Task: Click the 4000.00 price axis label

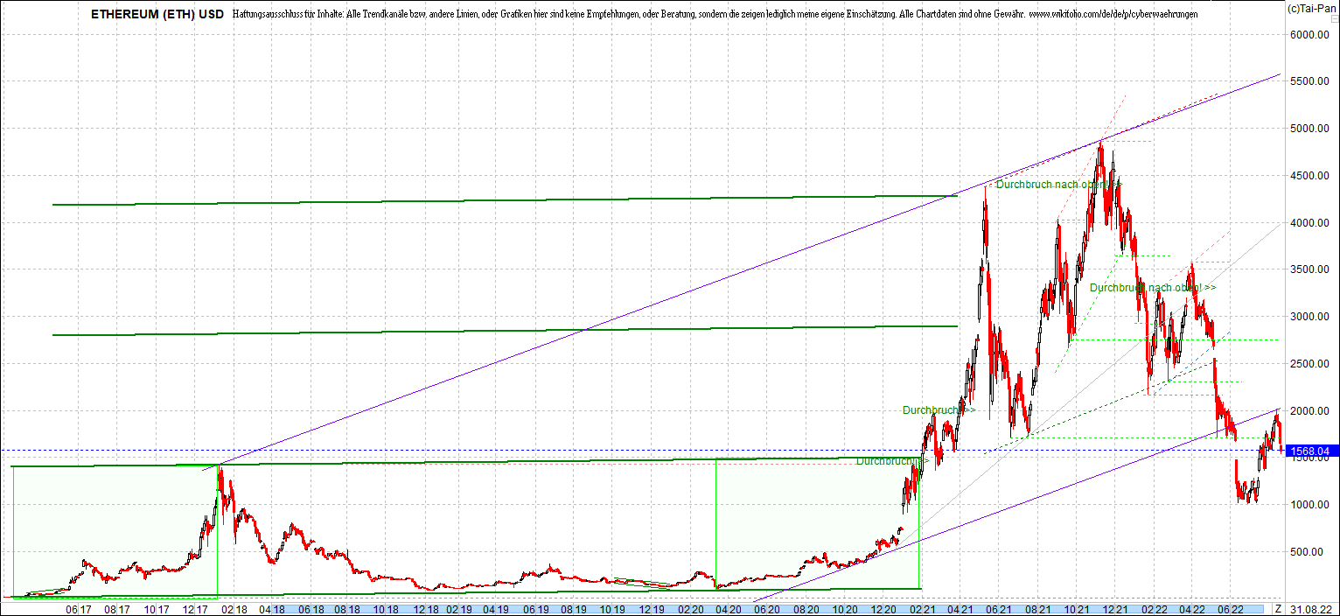Action: tap(1309, 223)
